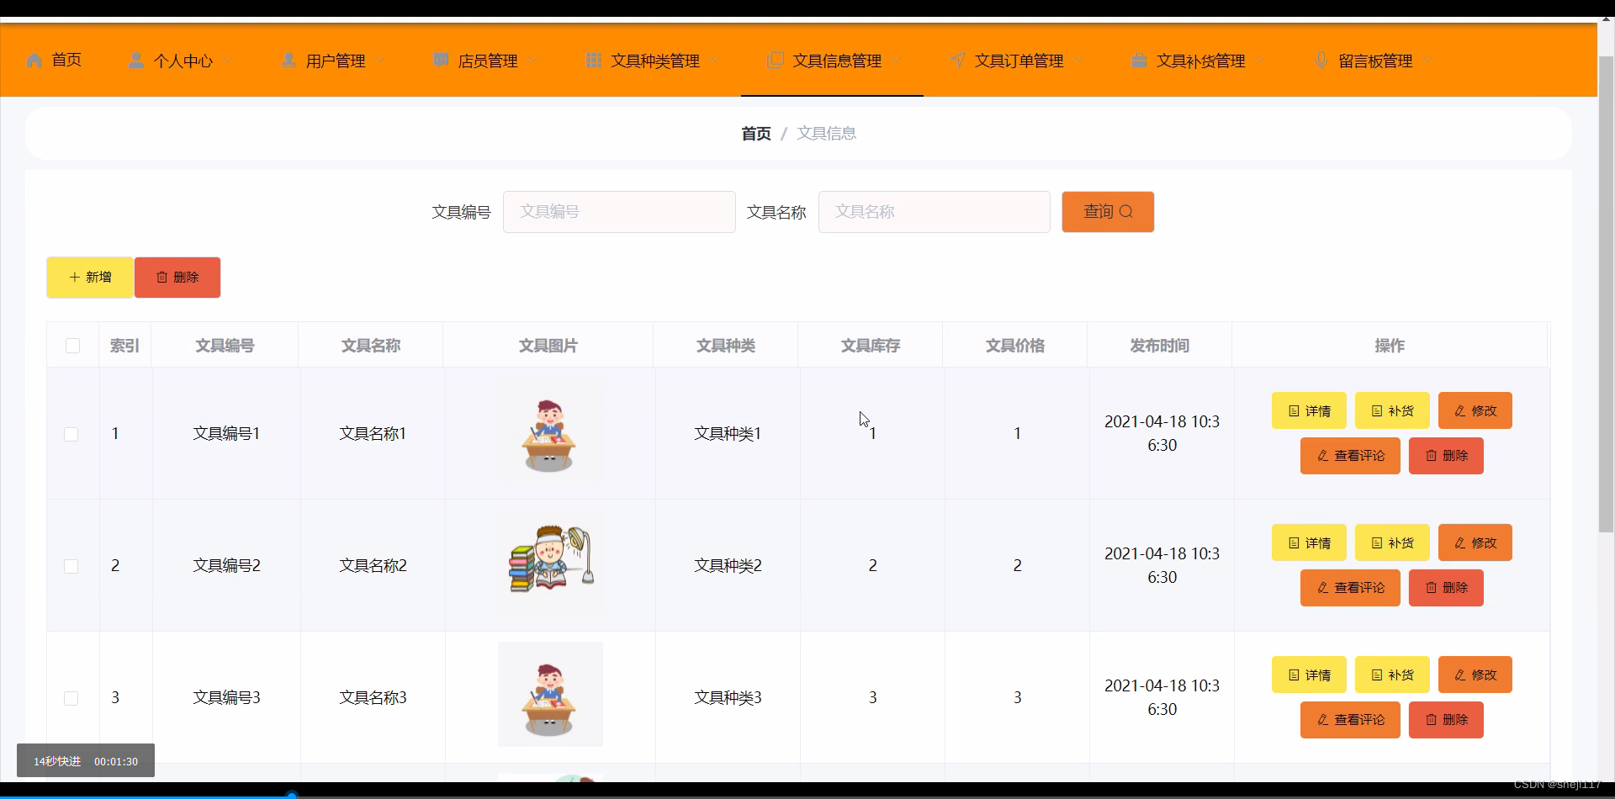This screenshot has height=799, width=1615.
Task: Click the user management icon before 用户管理
Action: pos(288,60)
